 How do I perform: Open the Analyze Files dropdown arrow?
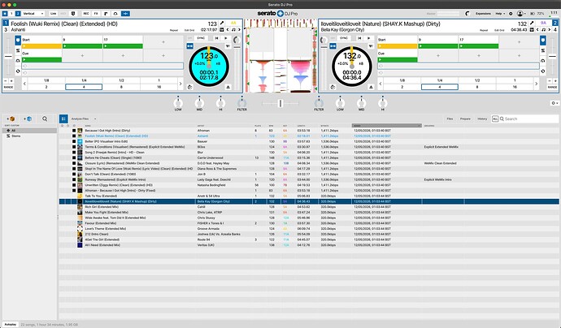tap(95, 119)
